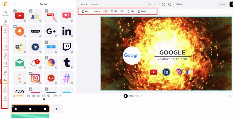Add the thumbs up like element

tap(35, 15)
